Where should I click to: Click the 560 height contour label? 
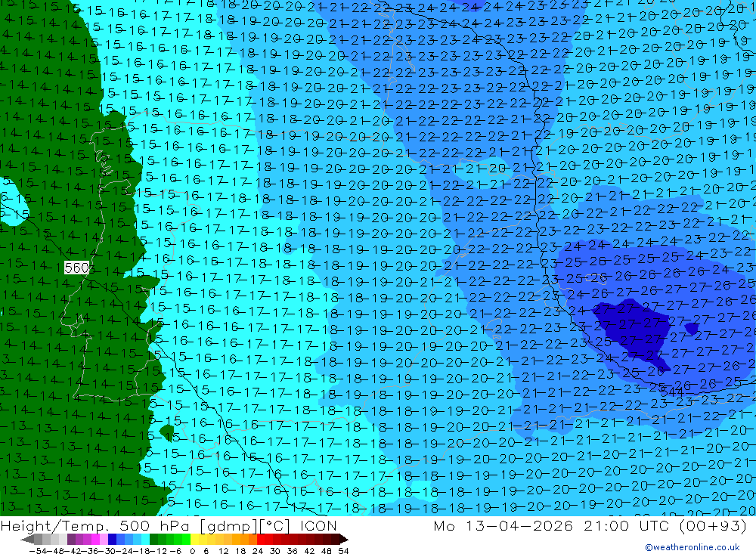click(76, 268)
